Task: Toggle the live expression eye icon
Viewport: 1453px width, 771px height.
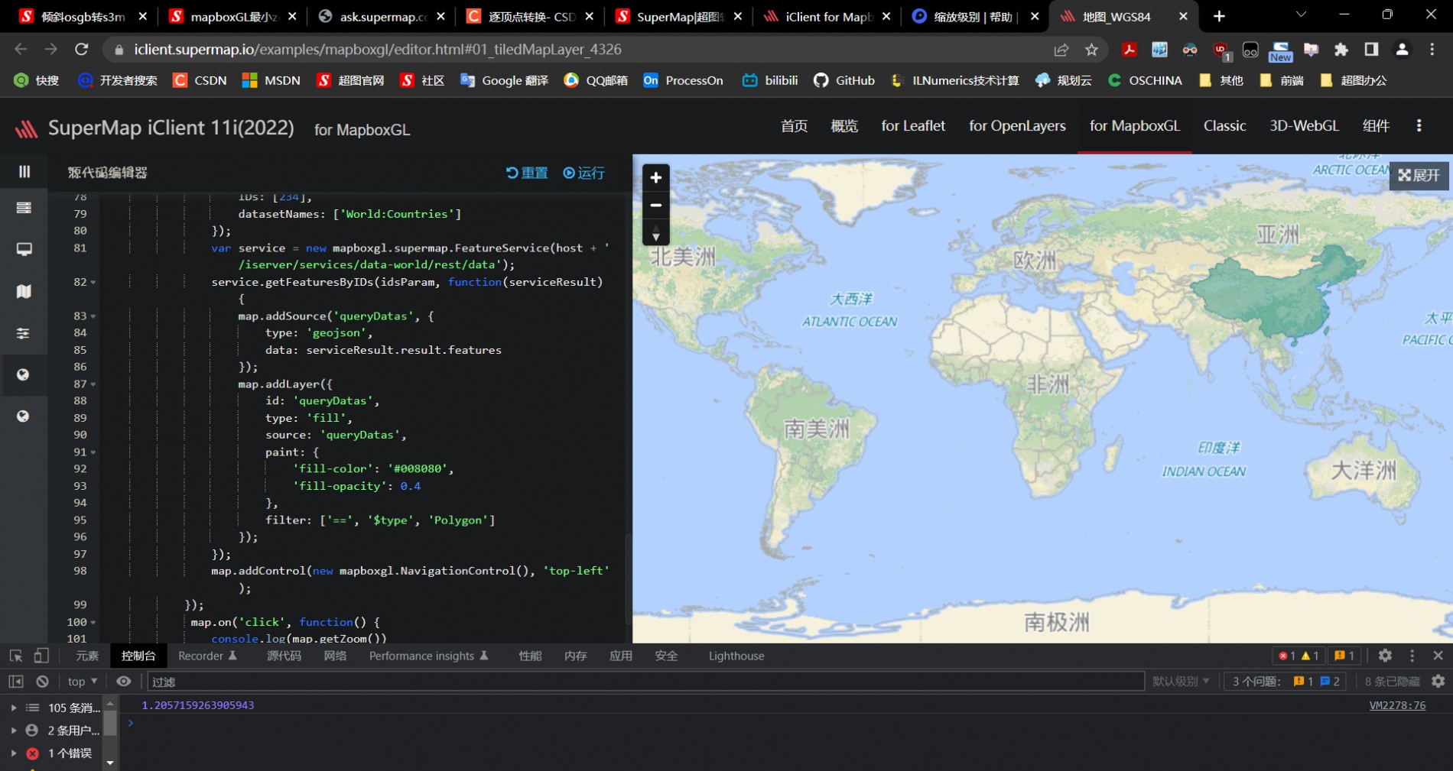Action: (x=124, y=682)
